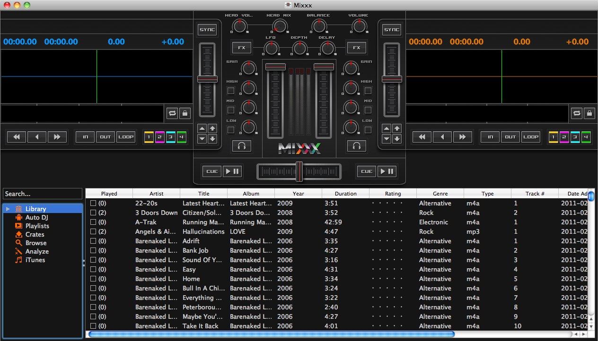Viewport: 598px width, 341px height.
Task: Start playback with right deck play/pause
Action: pos(387,171)
